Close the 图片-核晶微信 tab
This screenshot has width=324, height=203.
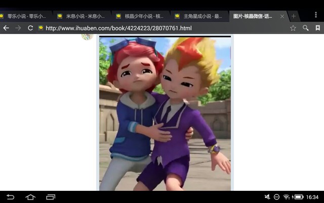coord(282,16)
